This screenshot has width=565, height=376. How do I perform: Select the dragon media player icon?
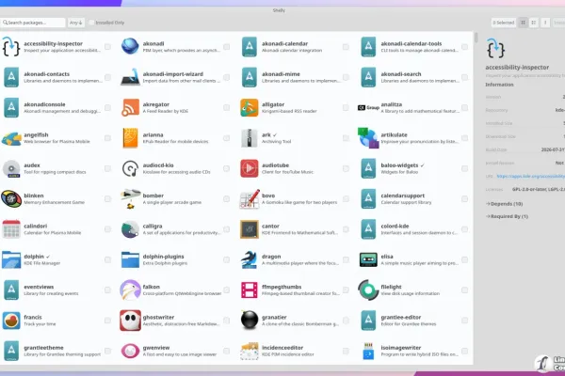[250, 259]
